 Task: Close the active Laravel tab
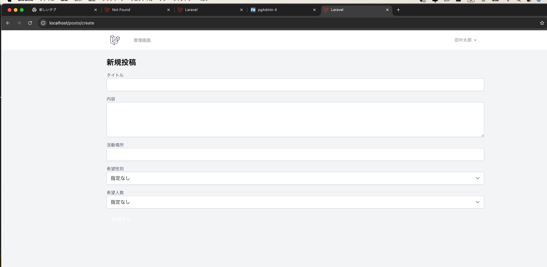(x=387, y=10)
